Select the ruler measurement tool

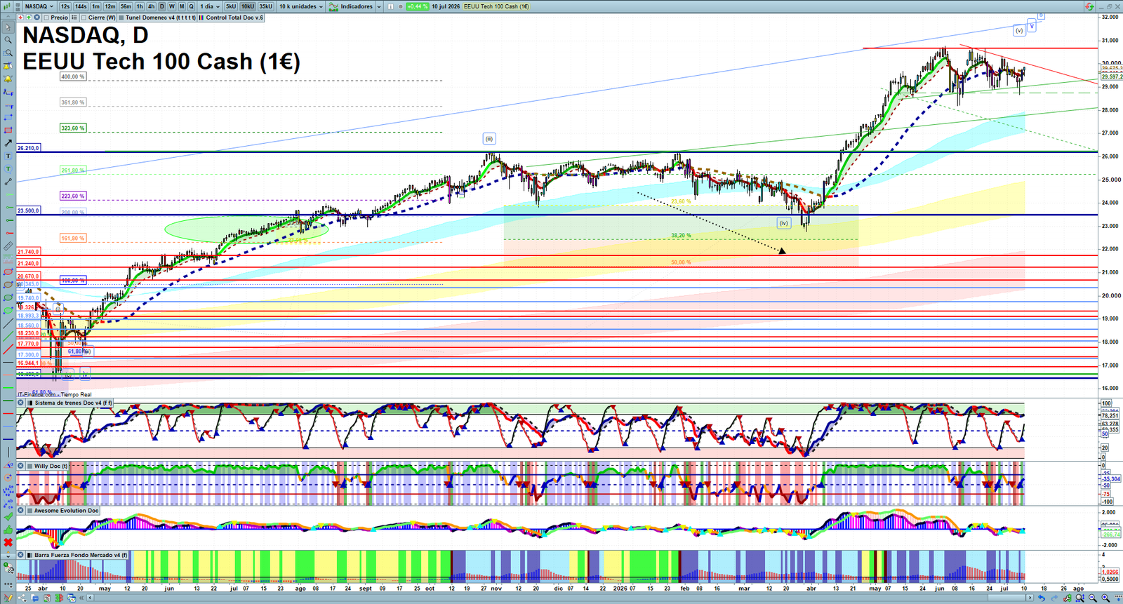tap(8, 246)
